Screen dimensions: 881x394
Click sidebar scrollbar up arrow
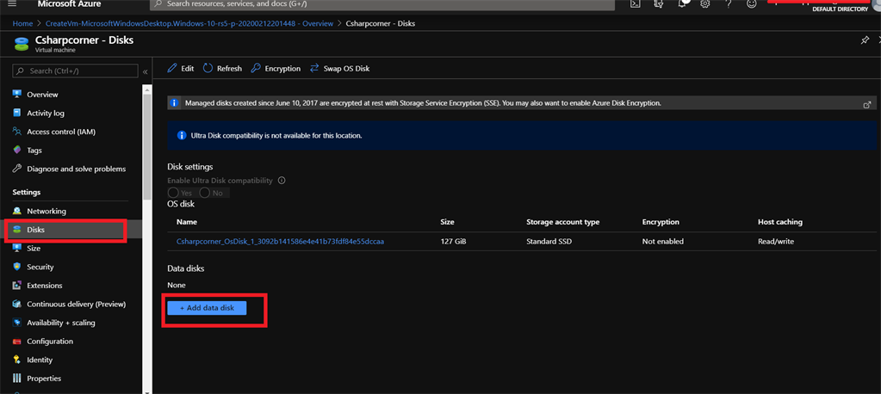146,89
